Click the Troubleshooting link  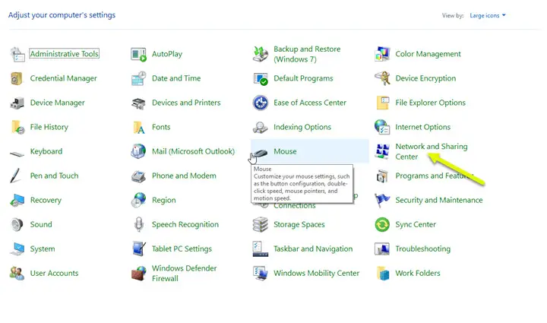(x=423, y=249)
